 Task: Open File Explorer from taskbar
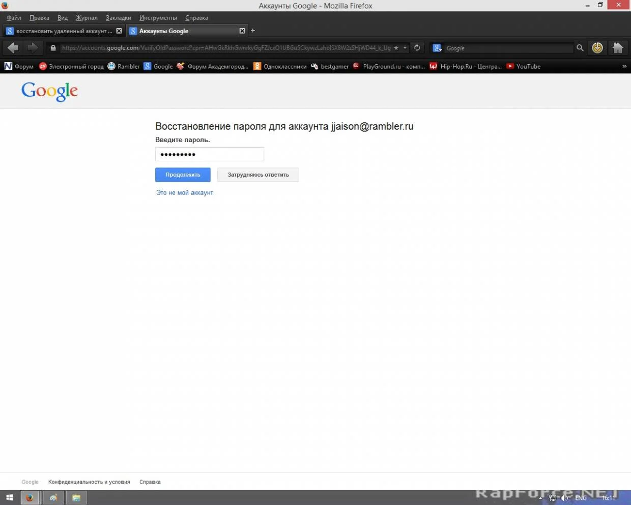coord(76,498)
